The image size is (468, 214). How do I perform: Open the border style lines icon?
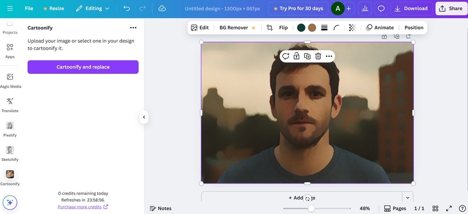tap(324, 28)
